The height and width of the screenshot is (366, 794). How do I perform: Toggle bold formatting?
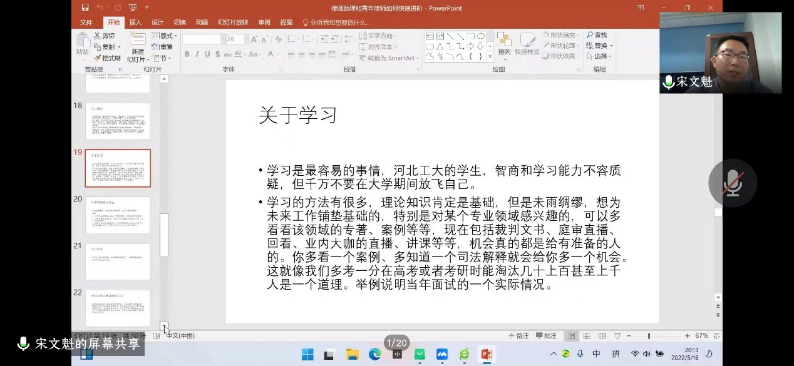tap(187, 54)
